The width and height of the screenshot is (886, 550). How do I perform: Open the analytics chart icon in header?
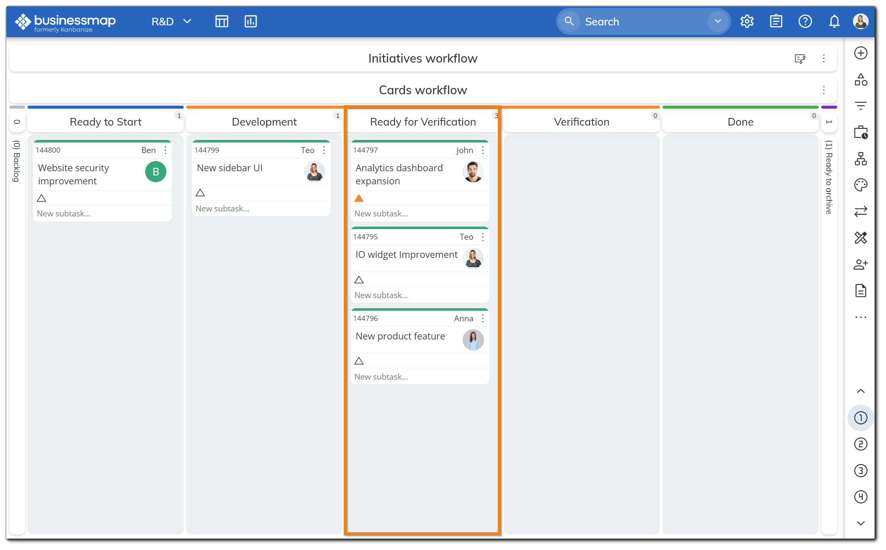251,21
